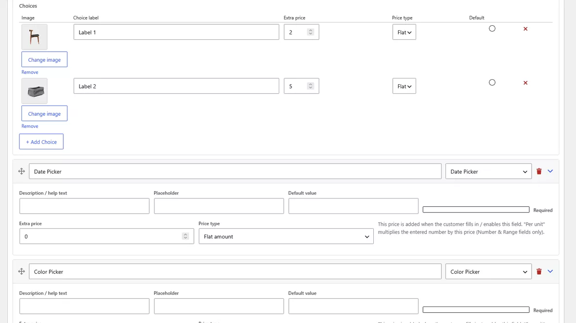576x323 pixels.
Task: Edit the Date Picker field name input
Action: [x=235, y=171]
